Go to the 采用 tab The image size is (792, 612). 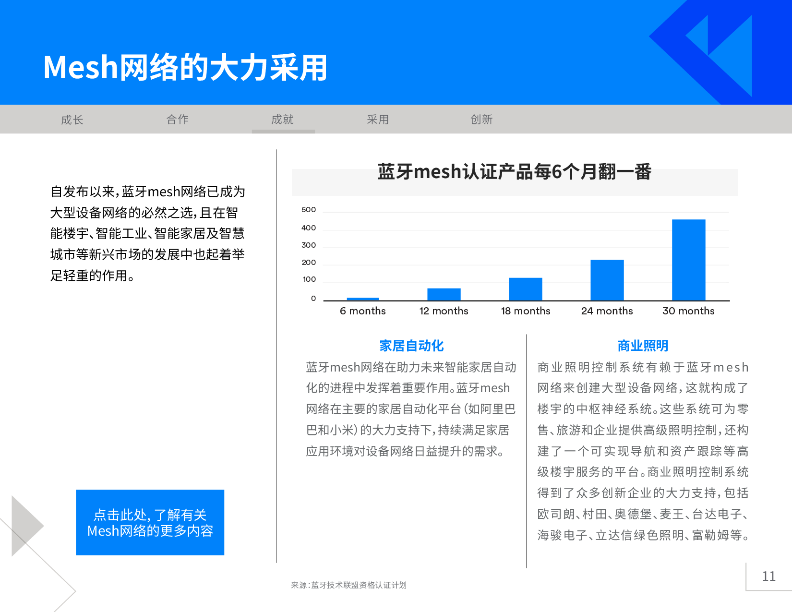pyautogui.click(x=378, y=120)
